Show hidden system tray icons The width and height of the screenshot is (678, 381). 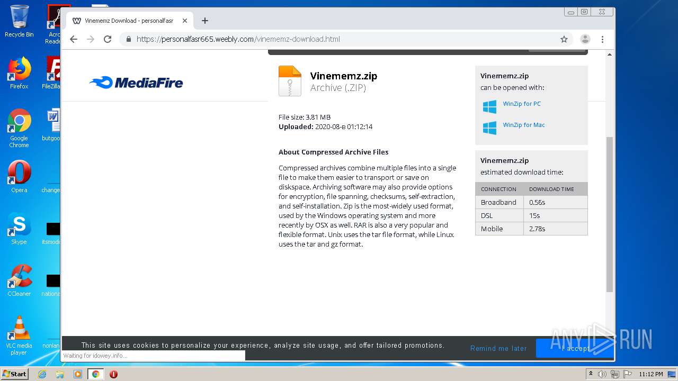tap(591, 374)
